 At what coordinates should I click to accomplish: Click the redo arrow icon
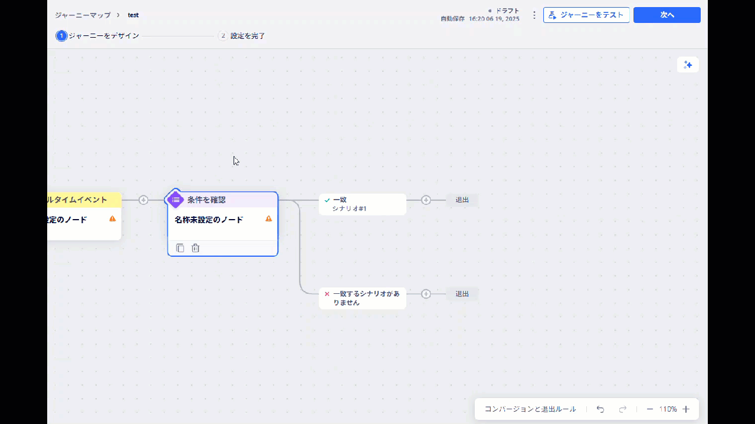(623, 409)
